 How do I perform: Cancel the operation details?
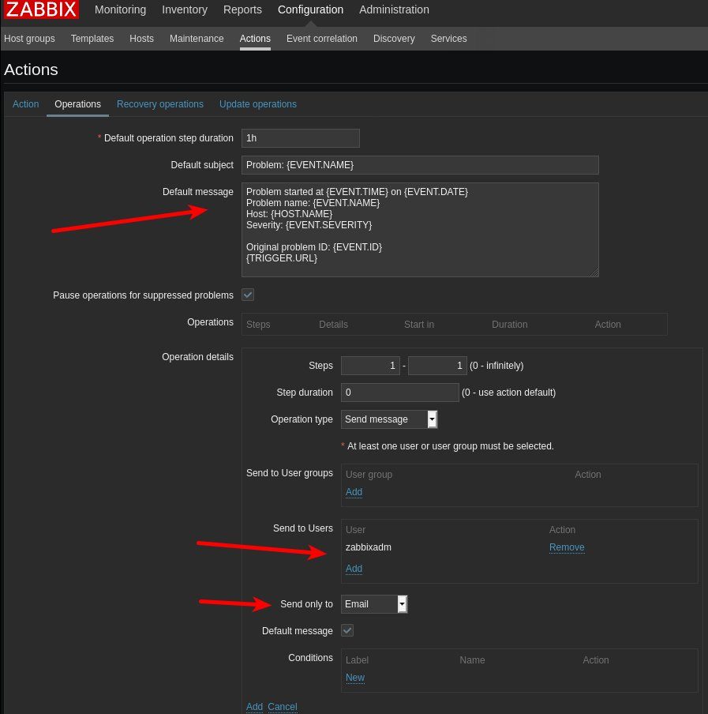(282, 707)
